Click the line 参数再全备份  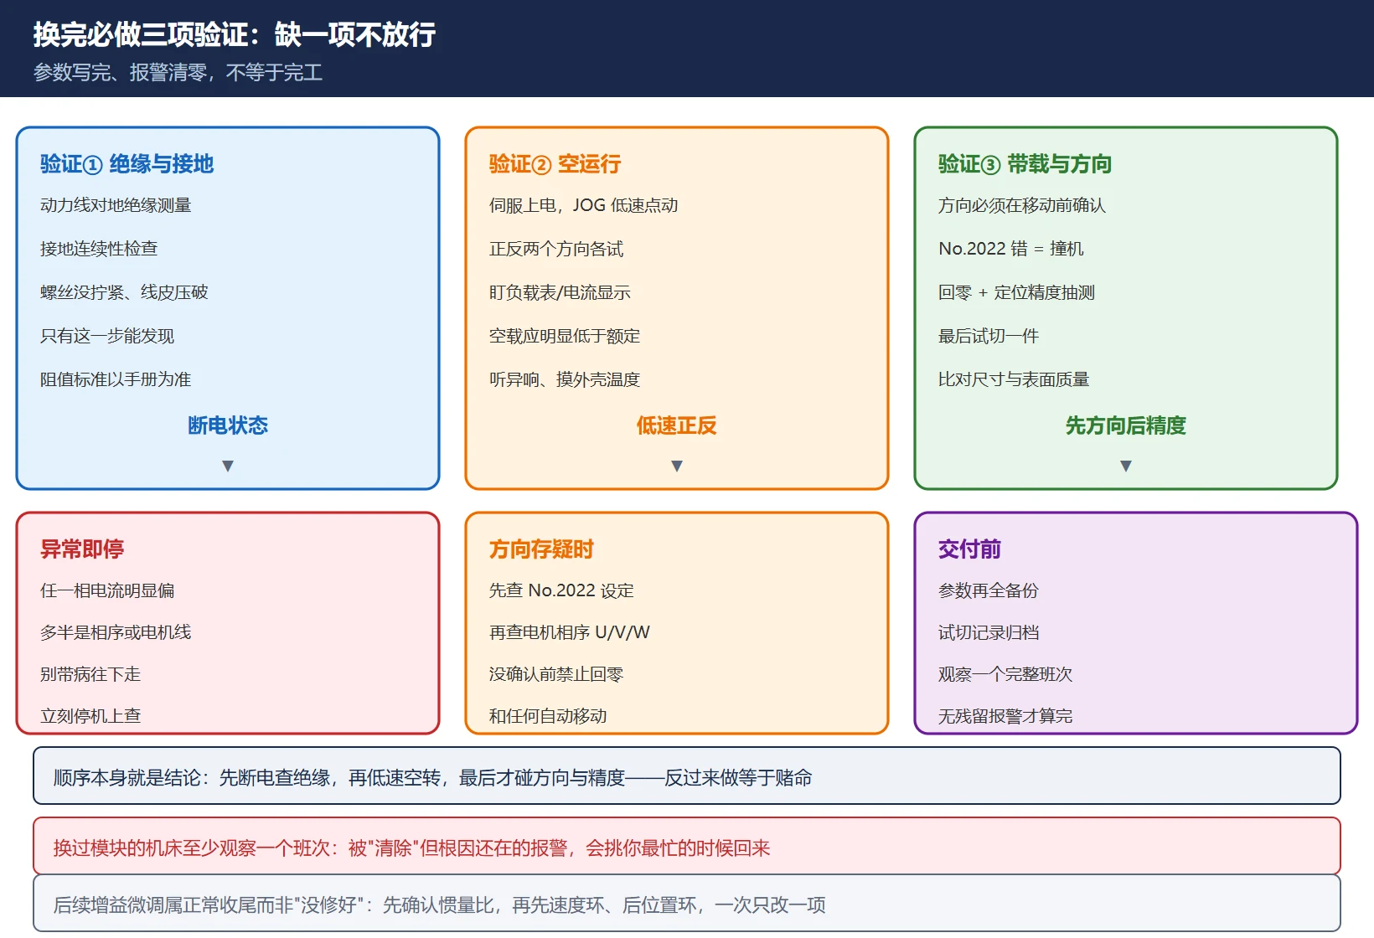pyautogui.click(x=989, y=590)
